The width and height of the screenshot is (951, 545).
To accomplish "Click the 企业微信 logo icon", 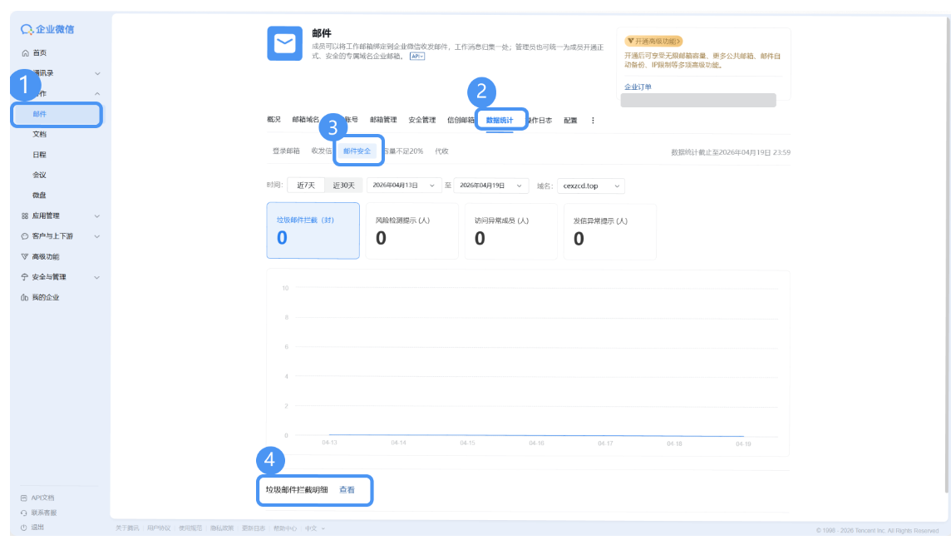I will [27, 29].
